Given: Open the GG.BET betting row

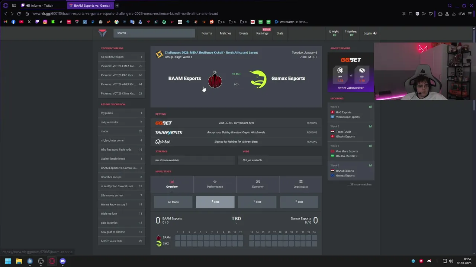Looking at the screenshot, I should 236,123.
